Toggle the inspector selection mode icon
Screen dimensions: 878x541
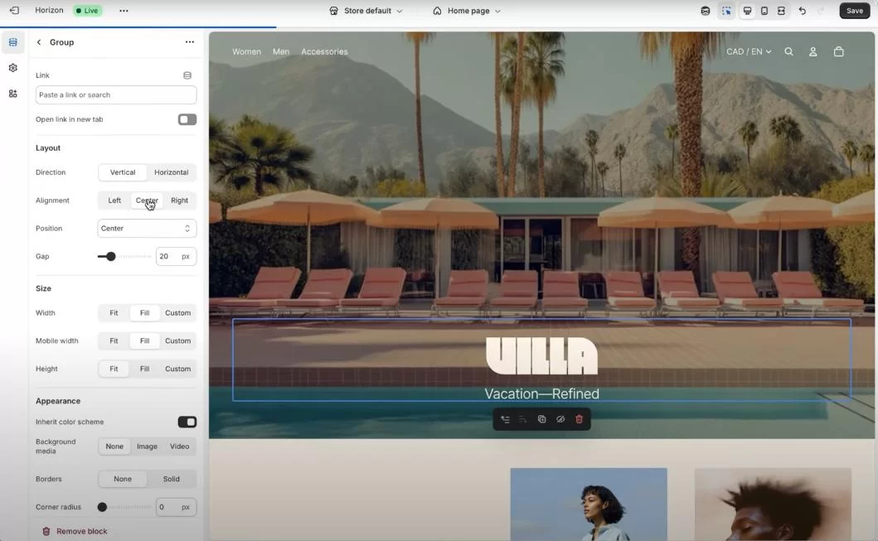(x=726, y=11)
